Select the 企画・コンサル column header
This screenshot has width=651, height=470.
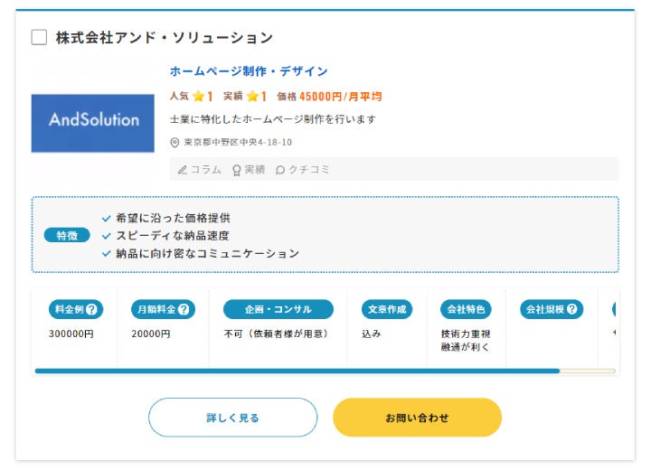coord(278,309)
